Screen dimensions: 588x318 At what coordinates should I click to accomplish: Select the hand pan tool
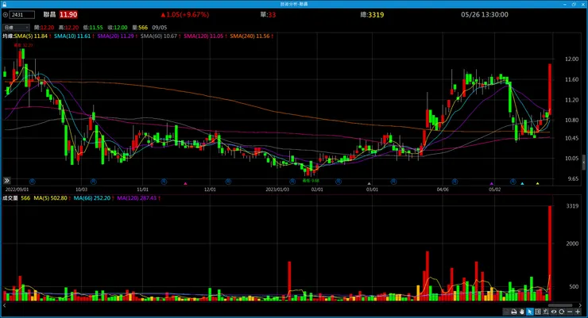[522, 312]
